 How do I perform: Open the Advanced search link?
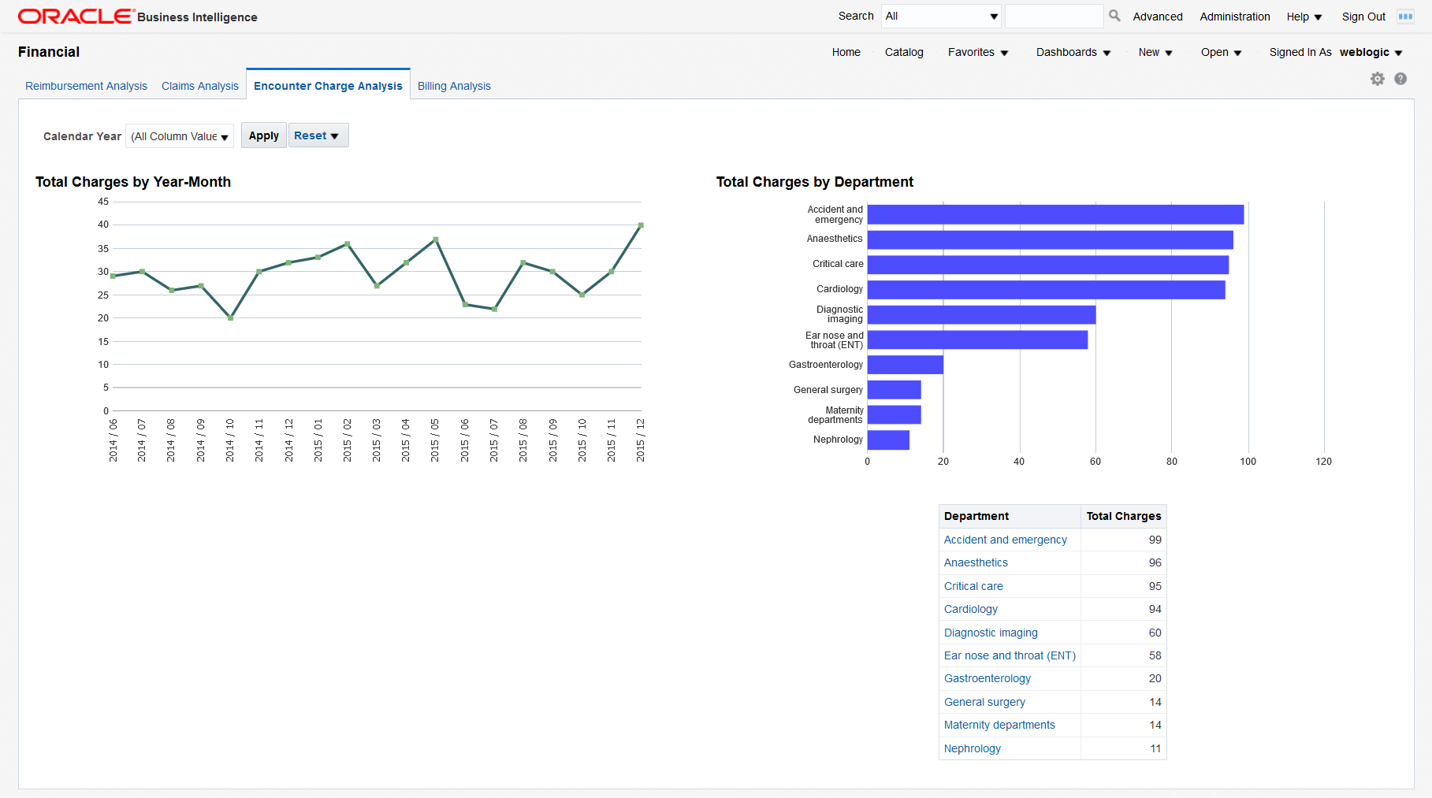pos(1158,17)
